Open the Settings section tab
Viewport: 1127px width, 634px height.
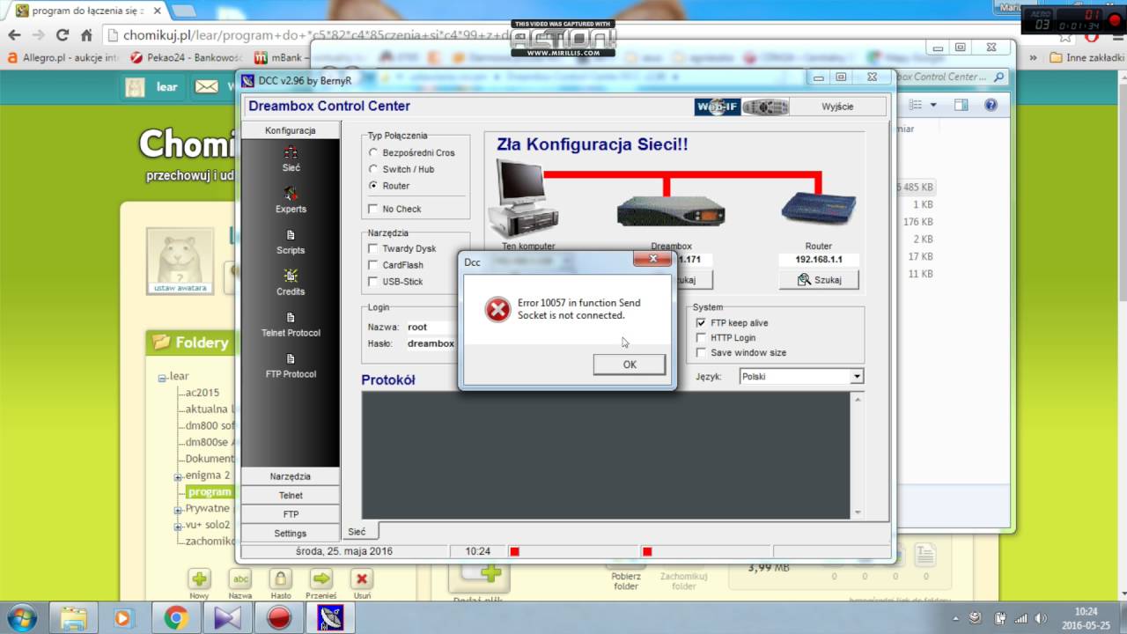click(290, 533)
